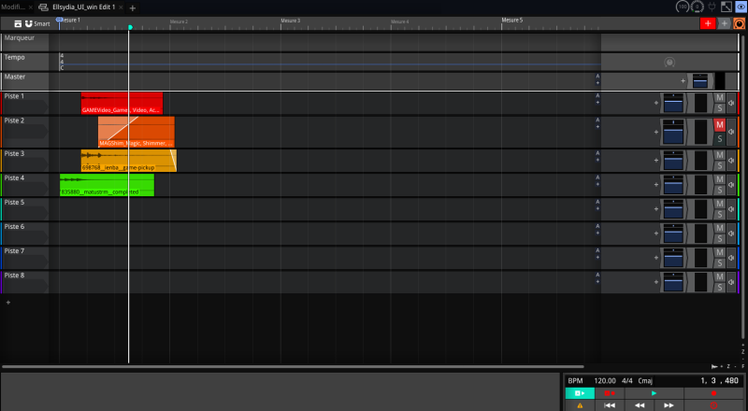Change the Cmaj key
Screen dimensions: 748x411
coord(645,380)
